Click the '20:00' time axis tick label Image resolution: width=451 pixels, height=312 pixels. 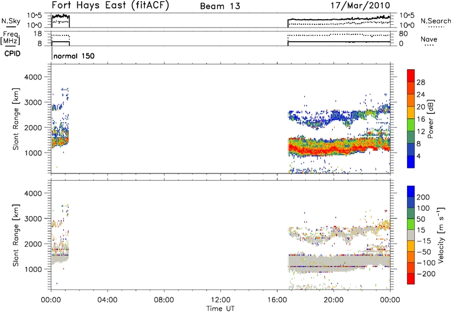tap(334, 300)
